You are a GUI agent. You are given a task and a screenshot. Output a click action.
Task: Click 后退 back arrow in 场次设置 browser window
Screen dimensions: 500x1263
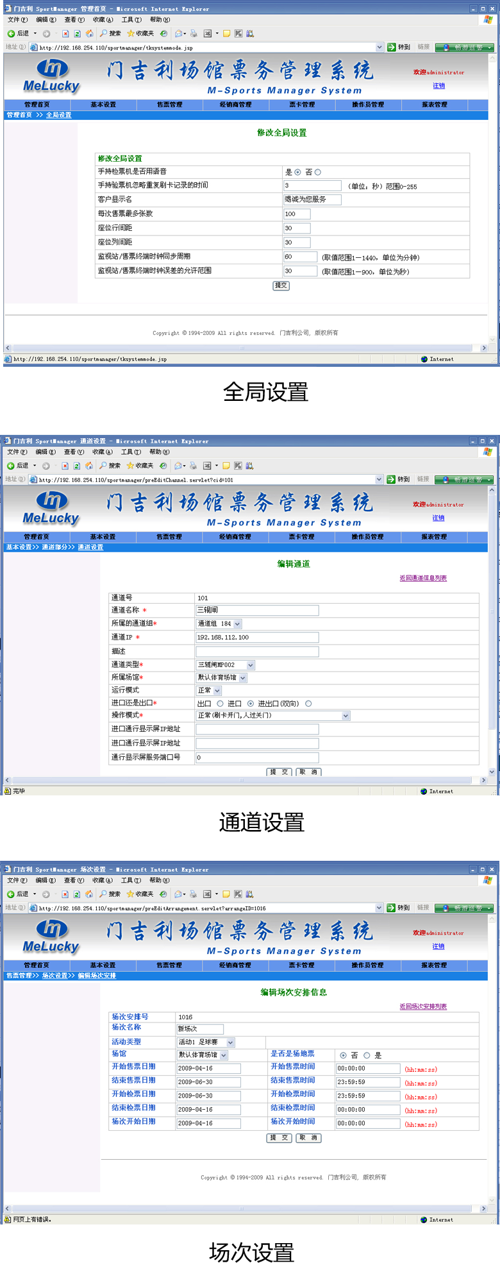(x=10, y=894)
